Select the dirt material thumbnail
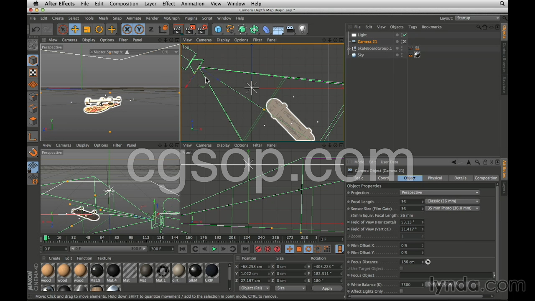This screenshot has height=301, width=535. click(178, 273)
